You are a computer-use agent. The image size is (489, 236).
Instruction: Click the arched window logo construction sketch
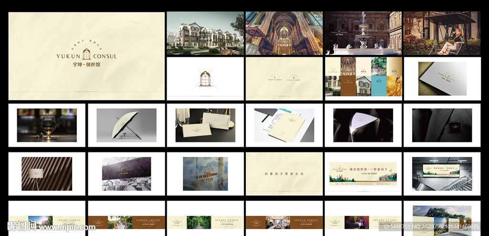[205, 79]
